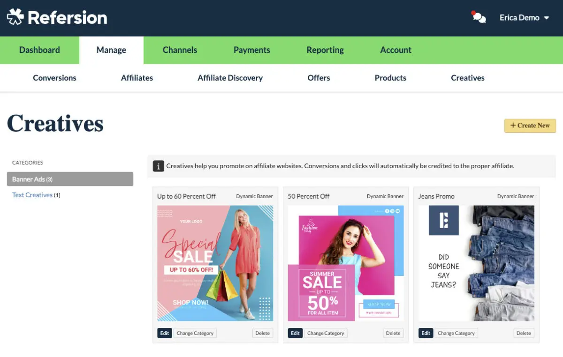This screenshot has height=357, width=563.
Task: Select Affiliate Discovery in the submenu
Action: click(230, 78)
